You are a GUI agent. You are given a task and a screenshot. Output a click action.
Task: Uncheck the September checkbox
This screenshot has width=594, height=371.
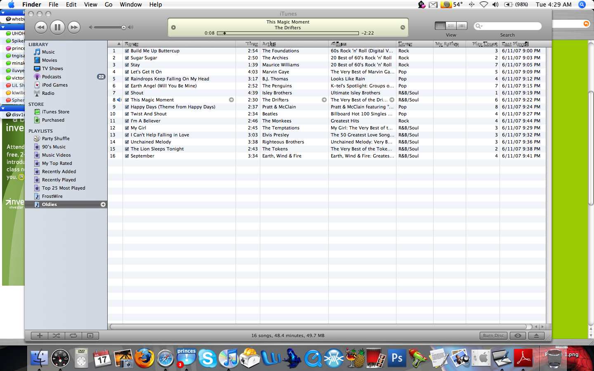point(127,156)
